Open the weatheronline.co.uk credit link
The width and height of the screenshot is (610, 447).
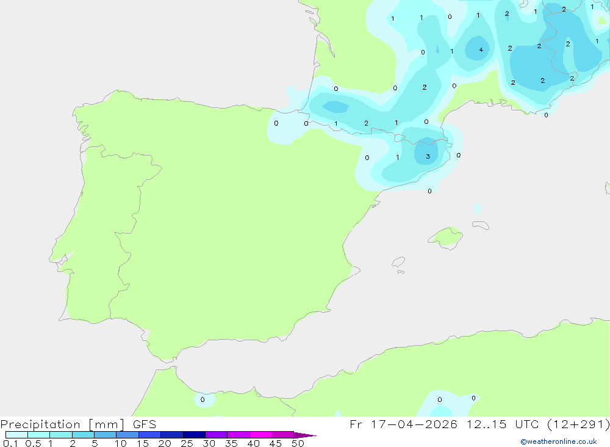coord(559,442)
